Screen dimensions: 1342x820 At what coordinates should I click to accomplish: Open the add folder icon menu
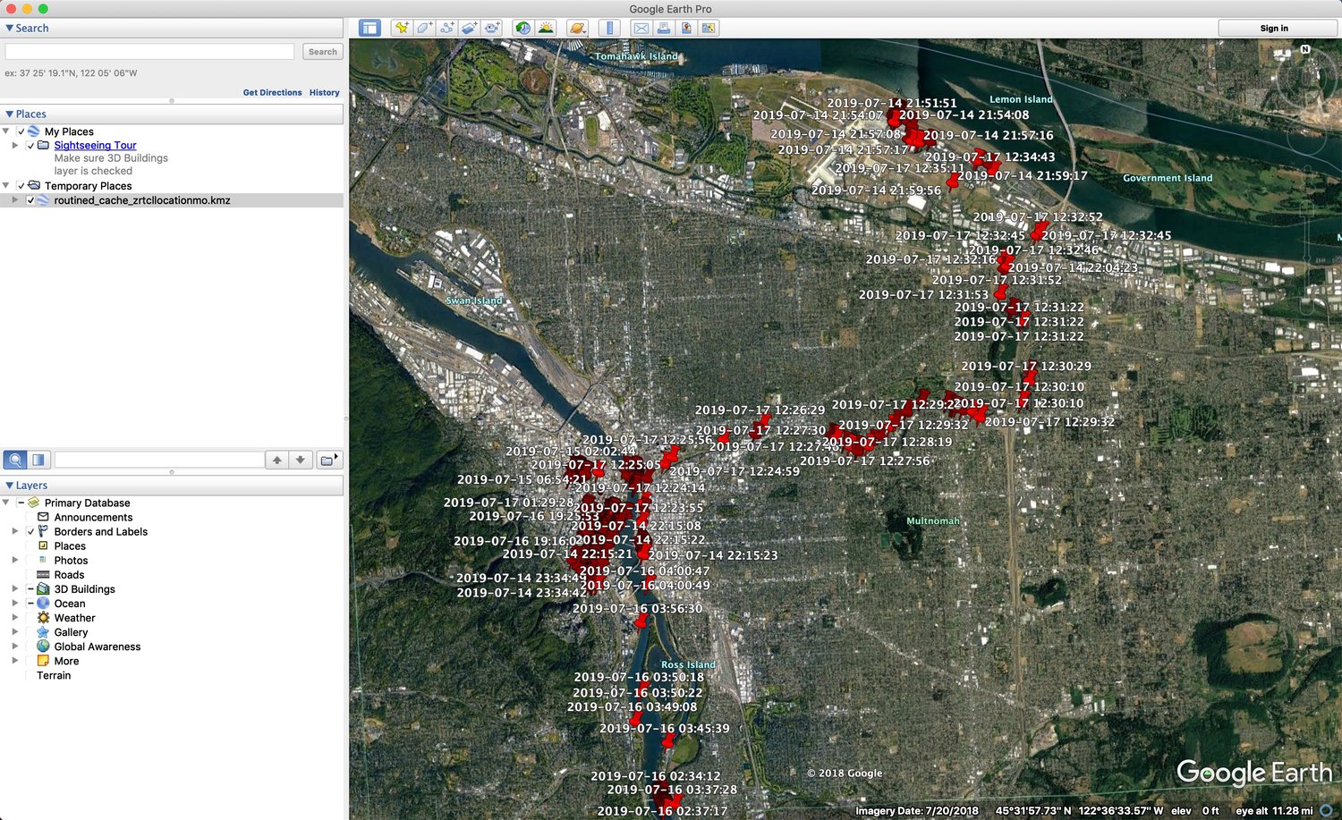(329, 460)
